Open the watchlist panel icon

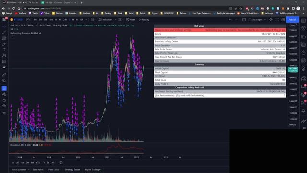point(303,21)
